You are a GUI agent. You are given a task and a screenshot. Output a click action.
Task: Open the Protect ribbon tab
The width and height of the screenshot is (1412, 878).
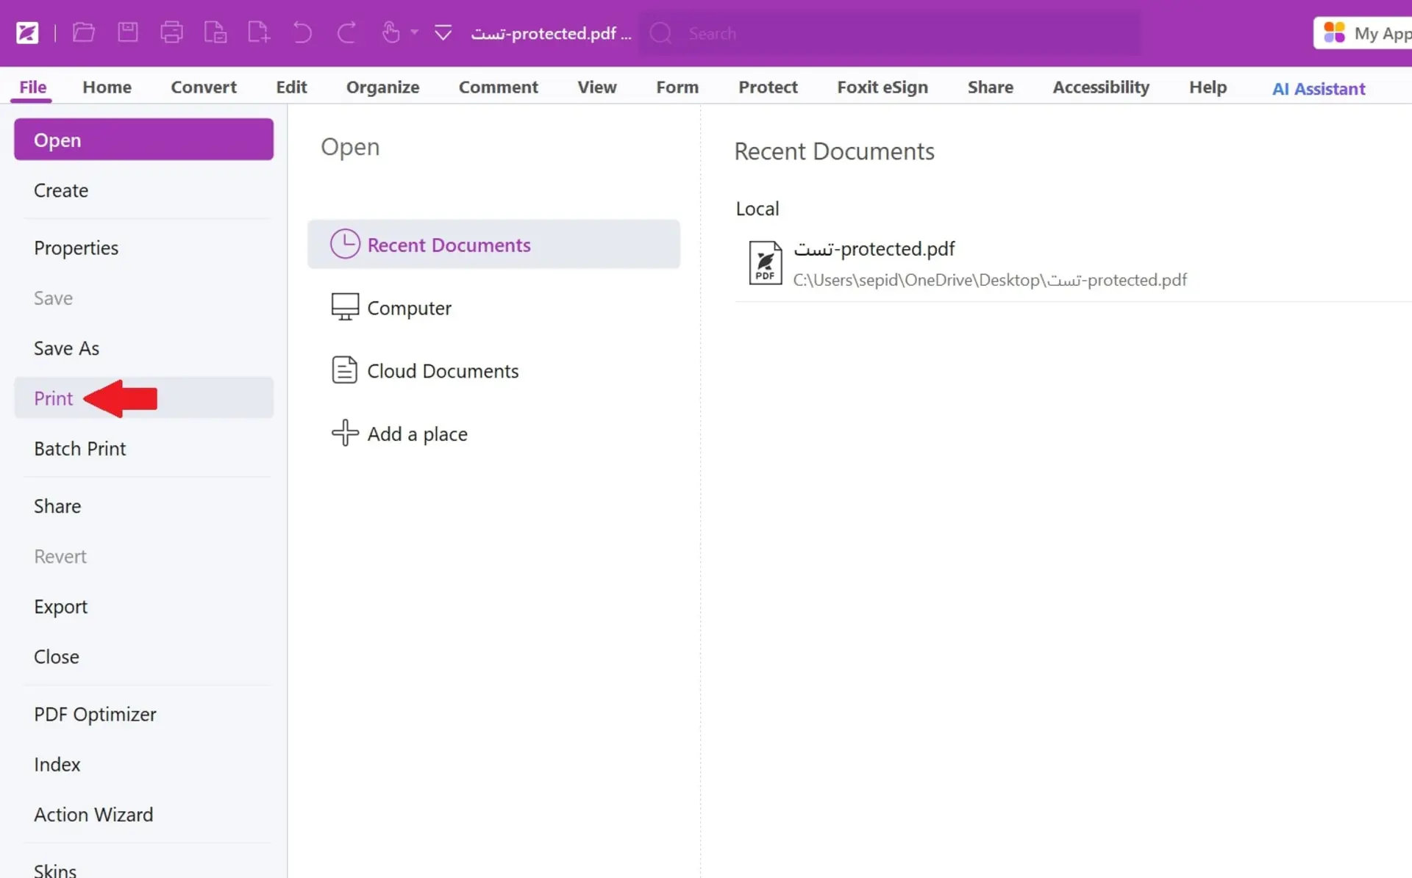click(768, 87)
